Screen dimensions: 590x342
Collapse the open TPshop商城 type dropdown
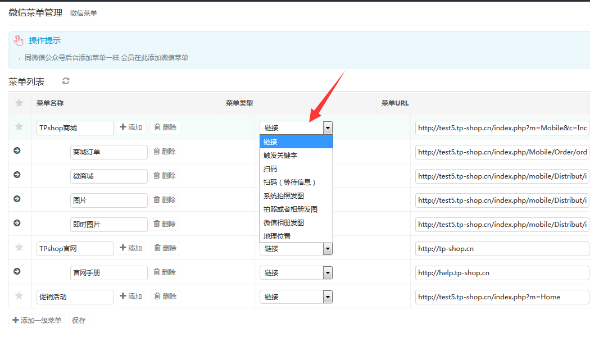[328, 128]
